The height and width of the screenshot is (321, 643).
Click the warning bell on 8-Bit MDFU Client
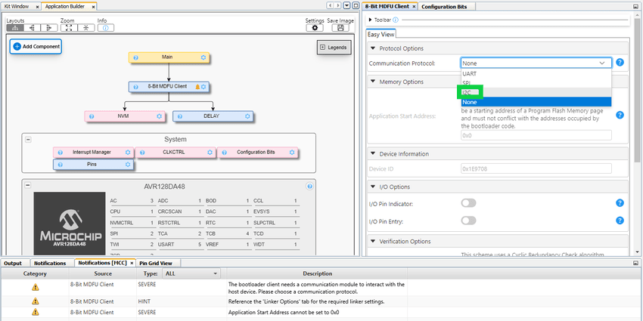(x=197, y=87)
